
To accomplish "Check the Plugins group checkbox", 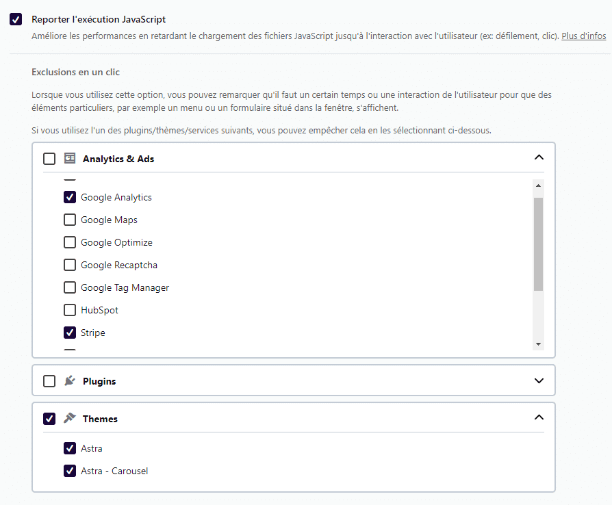I will (x=49, y=381).
